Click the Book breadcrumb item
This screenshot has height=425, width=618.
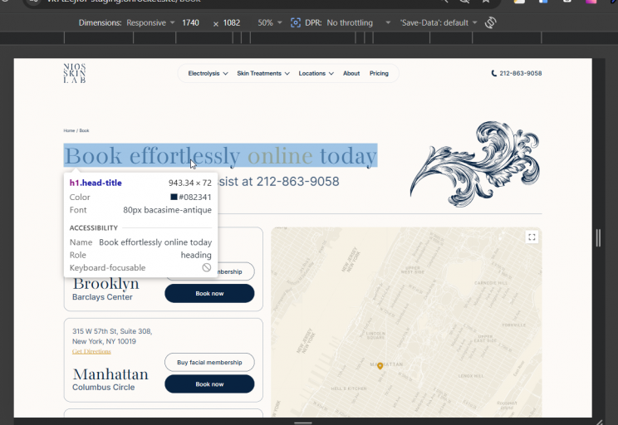pyautogui.click(x=85, y=130)
